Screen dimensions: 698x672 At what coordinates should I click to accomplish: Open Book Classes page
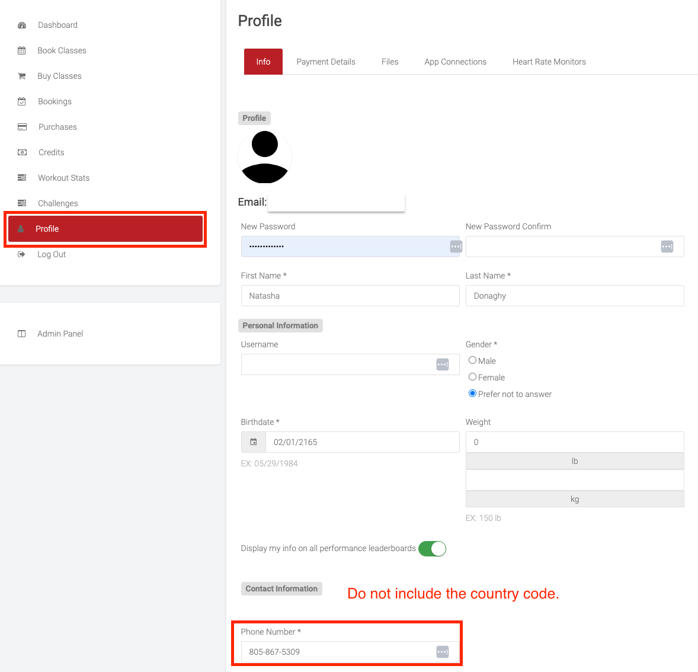pyautogui.click(x=62, y=50)
